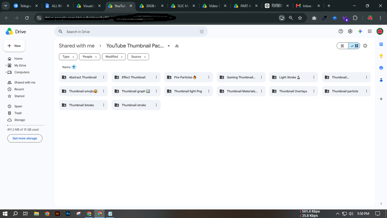Open more actions for Abstract Thumbnail folder
This screenshot has width=387, height=218.
click(x=104, y=77)
